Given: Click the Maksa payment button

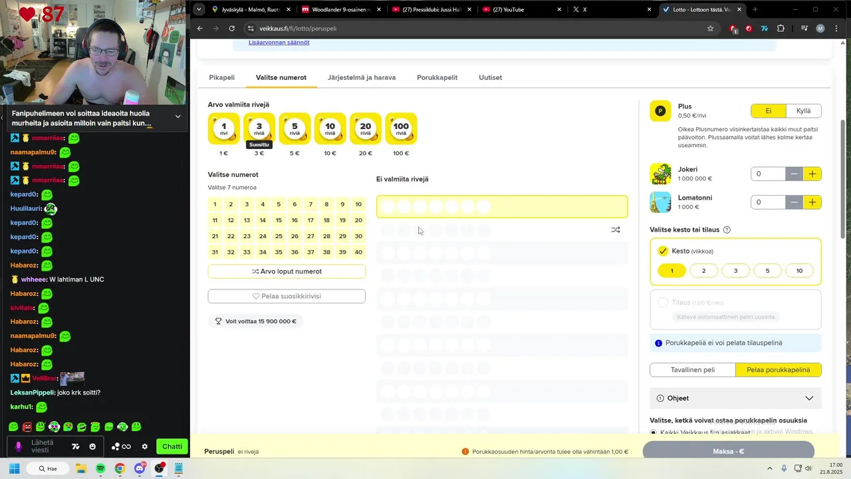Looking at the screenshot, I should click(728, 451).
